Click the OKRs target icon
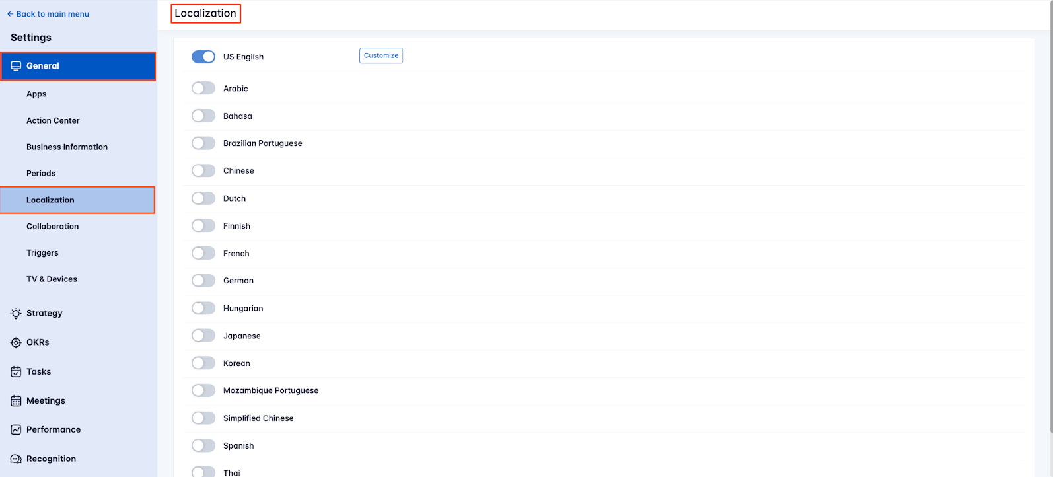1053x477 pixels. (x=16, y=342)
